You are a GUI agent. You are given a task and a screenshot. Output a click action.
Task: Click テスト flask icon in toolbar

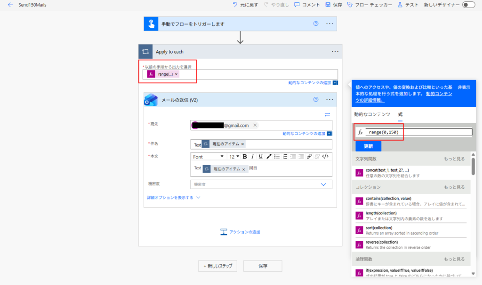pos(400,5)
